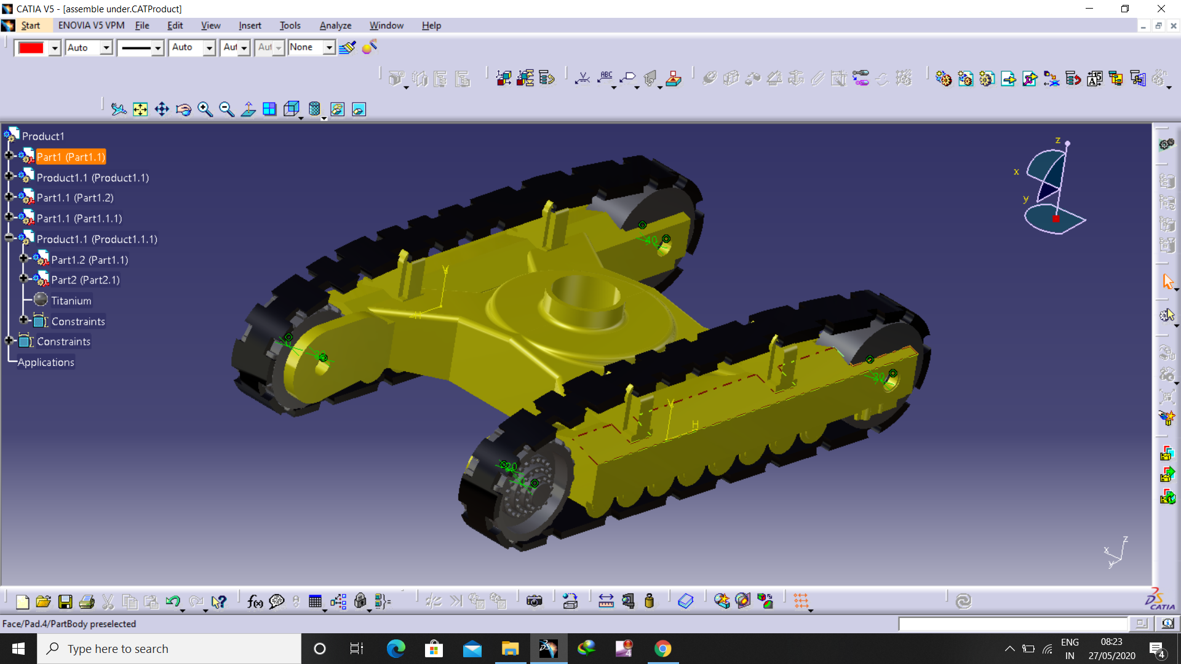This screenshot has width=1181, height=664.
Task: Open the line type dropdown
Action: pos(157,47)
